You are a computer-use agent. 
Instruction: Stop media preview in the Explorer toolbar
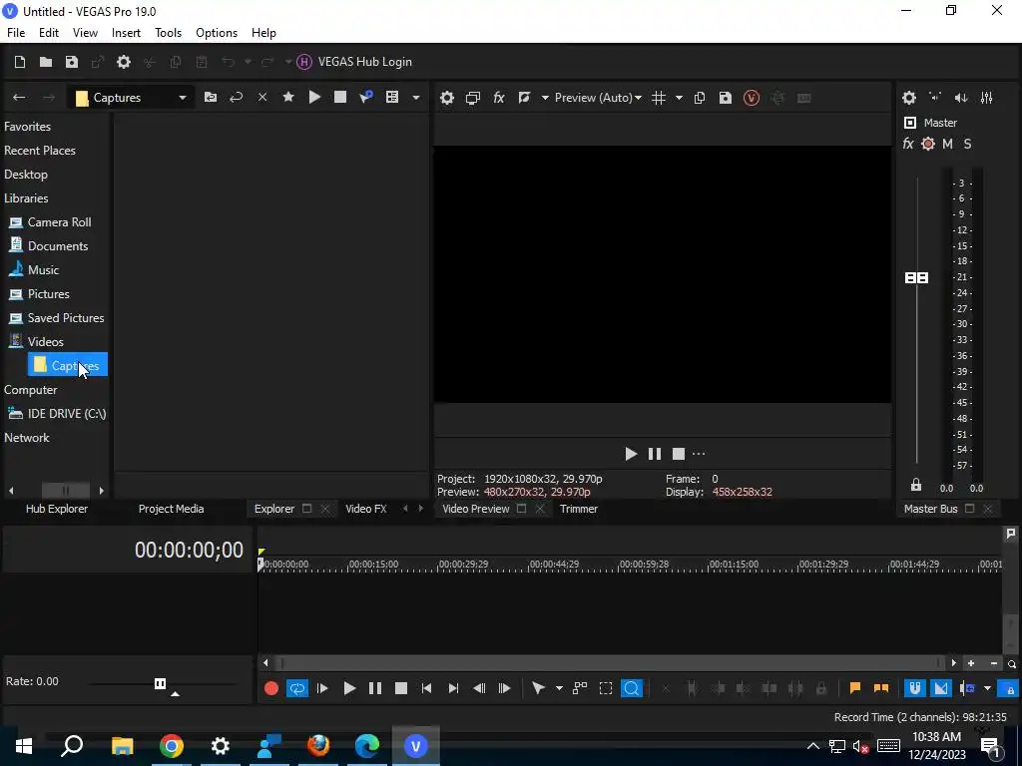coord(340,97)
